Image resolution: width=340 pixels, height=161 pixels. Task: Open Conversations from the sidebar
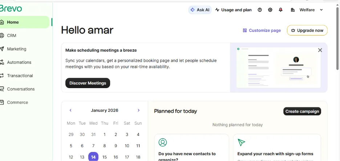(21, 89)
